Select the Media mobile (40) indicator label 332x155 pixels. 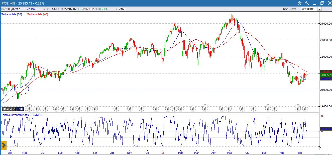tap(37, 14)
